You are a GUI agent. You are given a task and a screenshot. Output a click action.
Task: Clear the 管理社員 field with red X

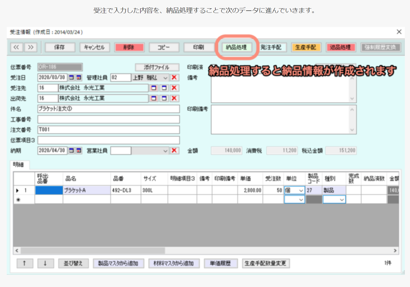pyautogui.click(x=174, y=77)
